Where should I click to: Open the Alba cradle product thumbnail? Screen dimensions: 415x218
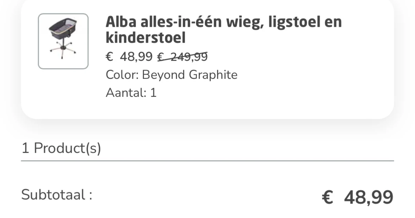pyautogui.click(x=63, y=41)
